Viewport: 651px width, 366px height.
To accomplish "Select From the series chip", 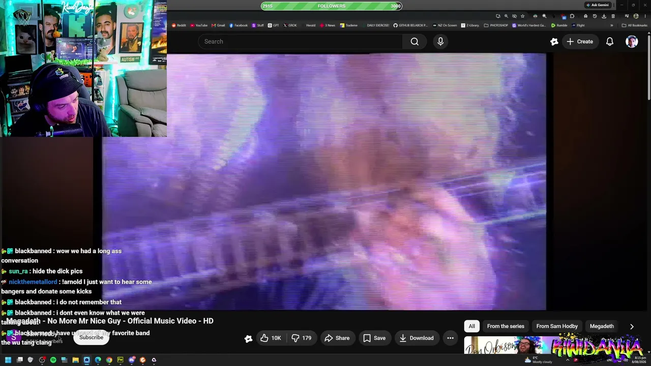I will click(x=506, y=326).
